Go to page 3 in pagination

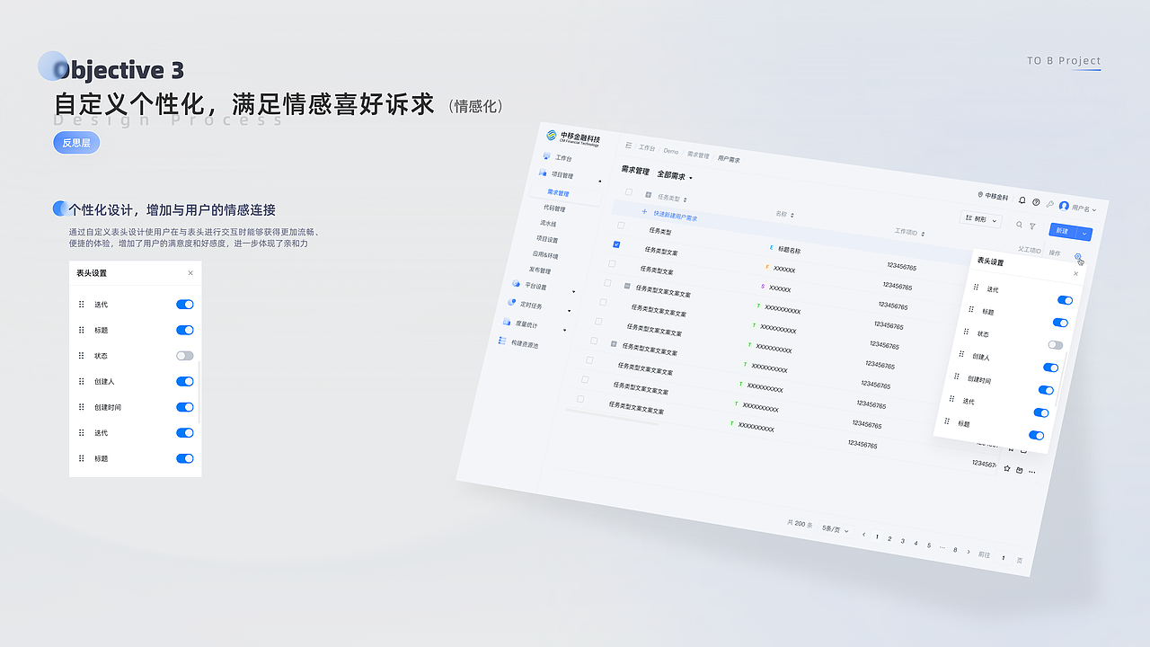point(902,541)
